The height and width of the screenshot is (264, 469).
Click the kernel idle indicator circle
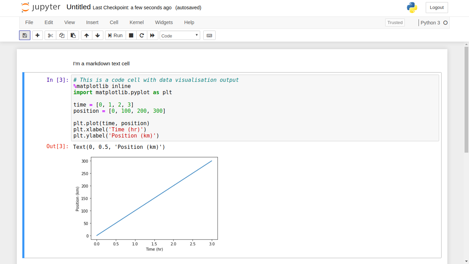coord(446,23)
